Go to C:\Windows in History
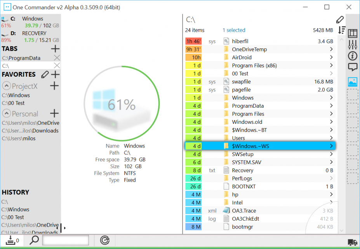This screenshot has height=249, width=360. (15, 210)
